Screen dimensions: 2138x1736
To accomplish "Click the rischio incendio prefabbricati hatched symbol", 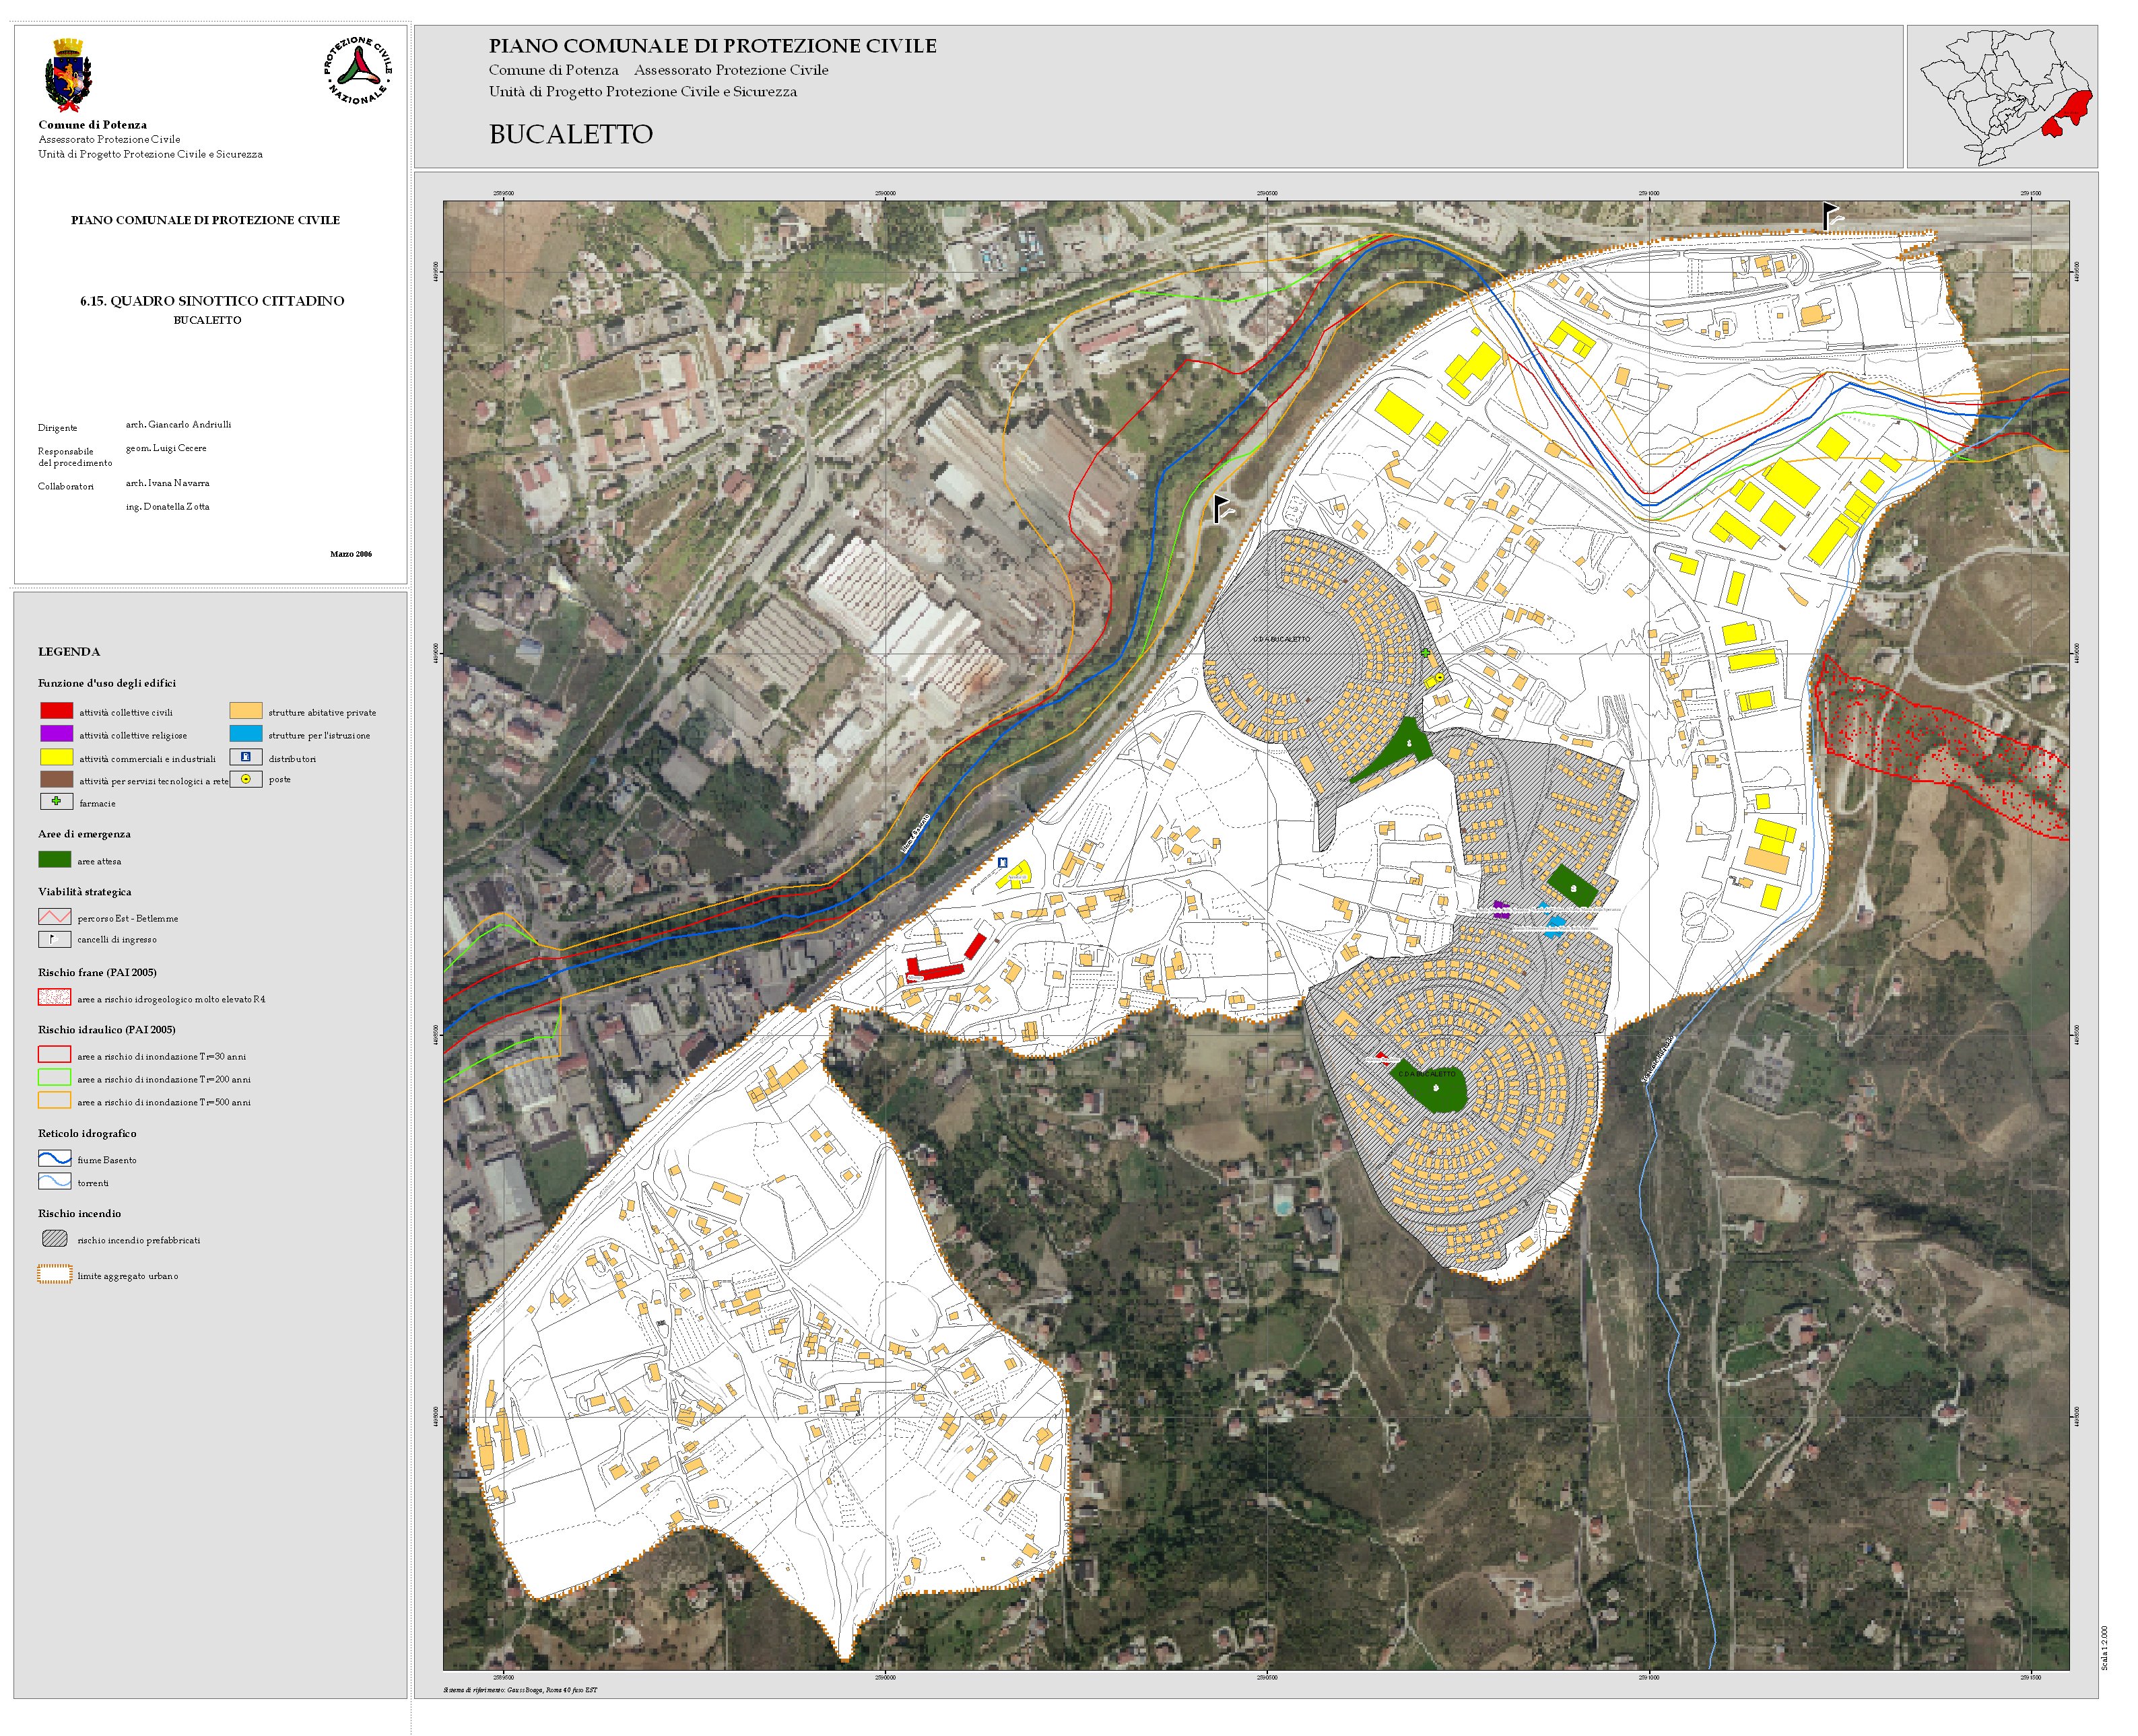I will point(55,1239).
